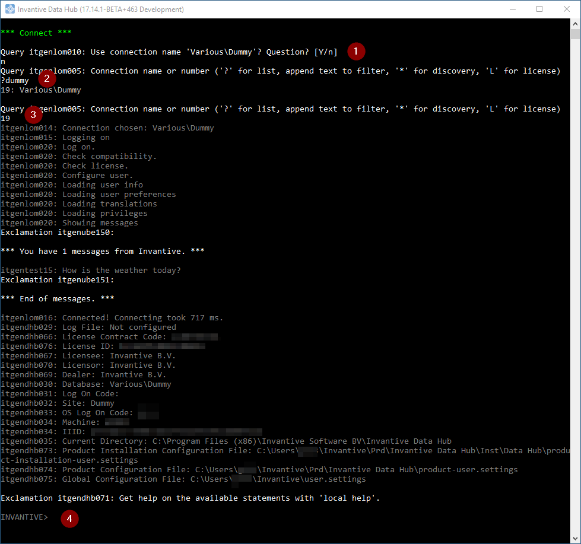Viewport: 581px width, 544px height.
Task: Click 'Check compatibility.' log line
Action: 79,156
